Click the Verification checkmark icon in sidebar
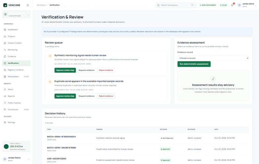Image resolution: width=259 pixels, height=164 pixels. click(x=5, y=63)
